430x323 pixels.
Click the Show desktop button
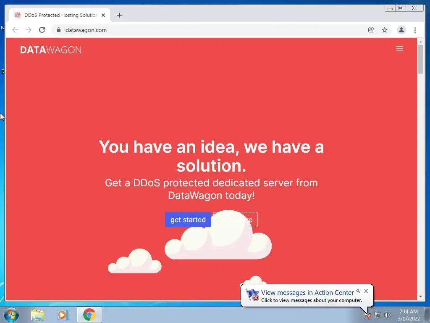427,315
